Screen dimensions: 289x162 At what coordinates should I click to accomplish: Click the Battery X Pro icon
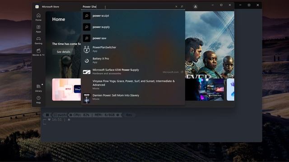pos(87,61)
